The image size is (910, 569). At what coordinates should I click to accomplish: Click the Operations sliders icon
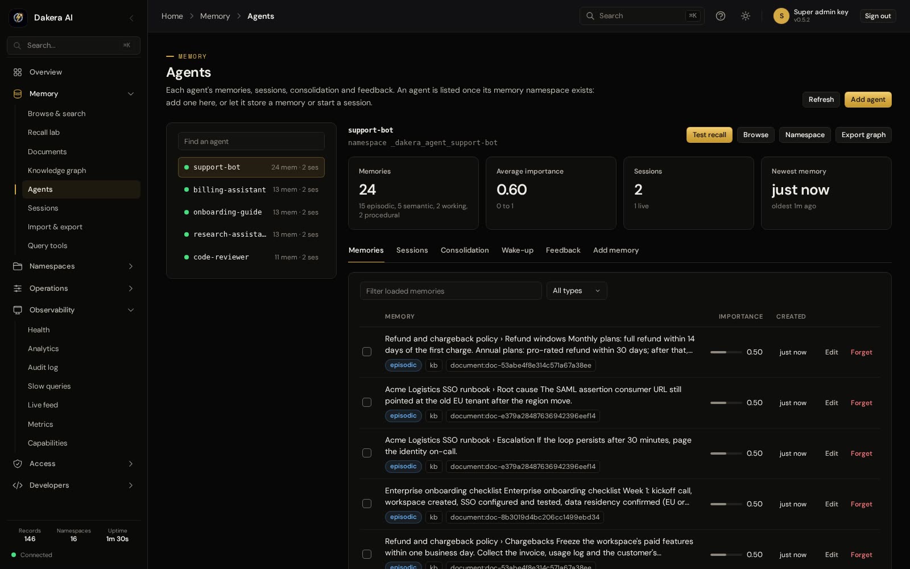18,288
